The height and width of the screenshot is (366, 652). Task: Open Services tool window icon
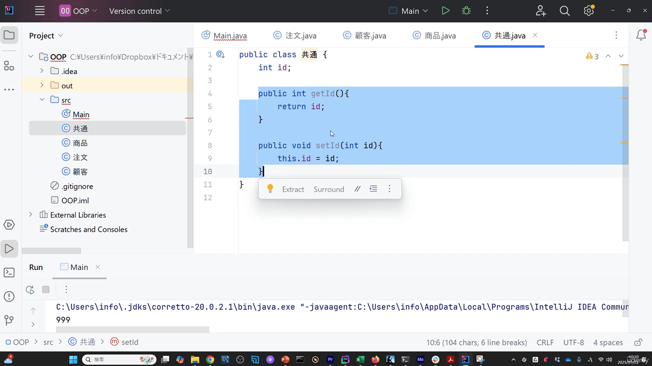click(9, 225)
